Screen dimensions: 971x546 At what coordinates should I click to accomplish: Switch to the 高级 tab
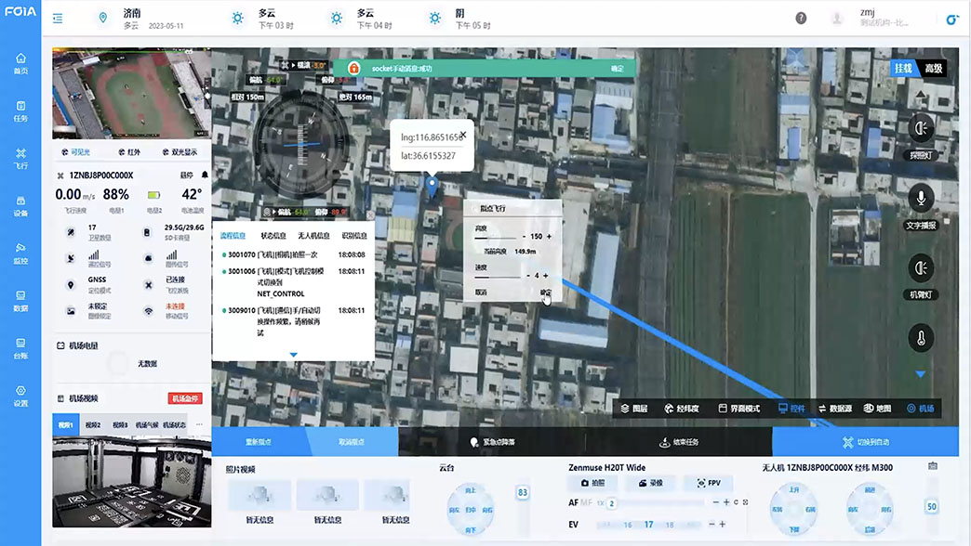tap(933, 69)
